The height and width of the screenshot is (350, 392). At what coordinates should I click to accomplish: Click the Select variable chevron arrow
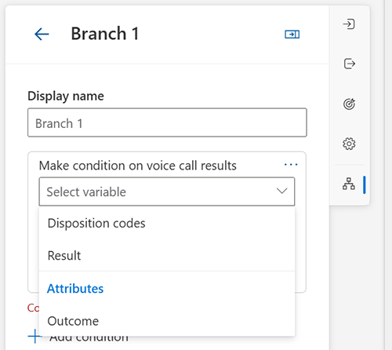point(282,191)
